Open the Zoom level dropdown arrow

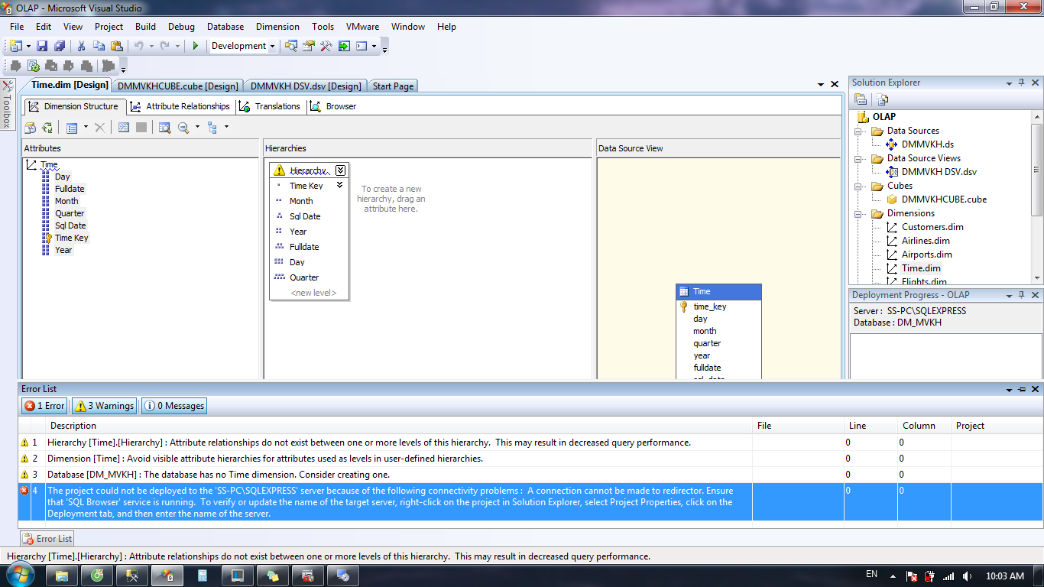click(197, 128)
